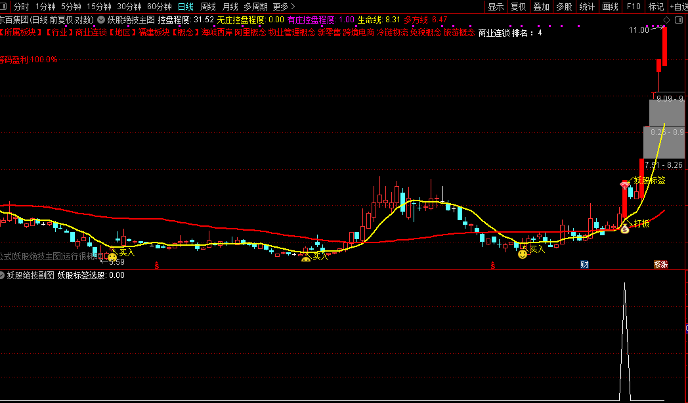Click the 标记 mark button

pyautogui.click(x=656, y=7)
